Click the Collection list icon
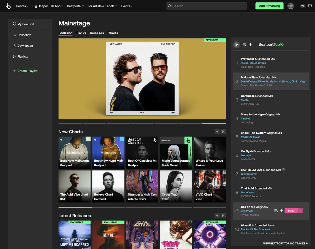The image size is (315, 249). coord(14,35)
